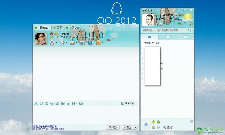Click the magic emoticon icon
225x135 pixels.
click(46, 103)
